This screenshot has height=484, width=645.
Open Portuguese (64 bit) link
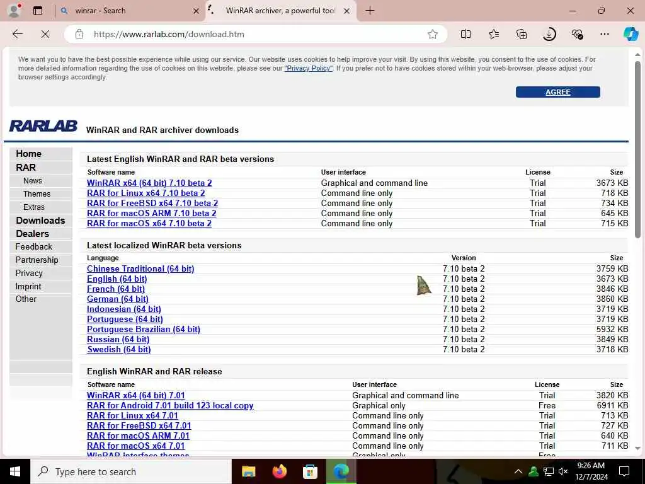pos(125,320)
